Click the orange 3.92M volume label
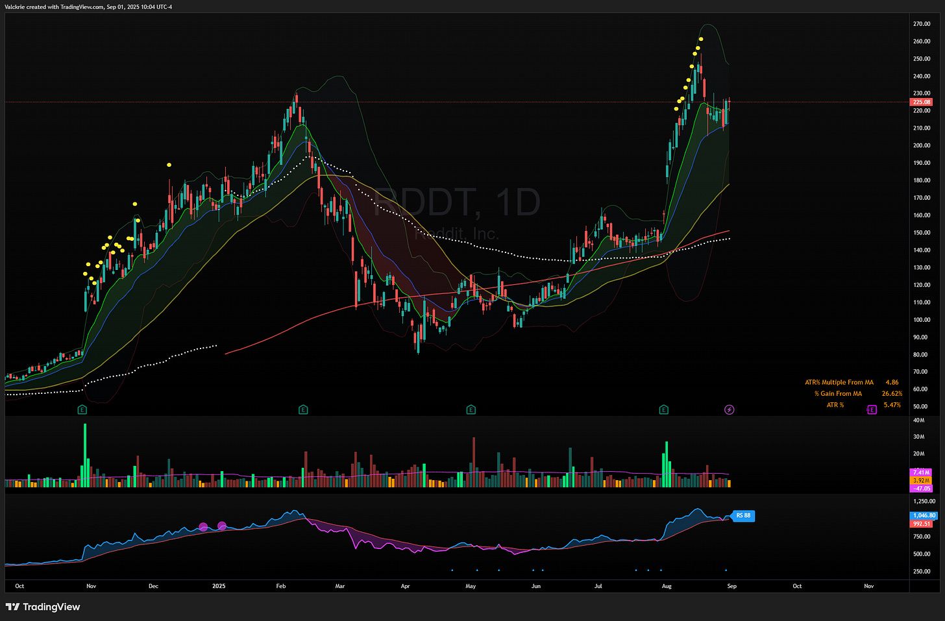The image size is (945, 621). click(x=921, y=481)
